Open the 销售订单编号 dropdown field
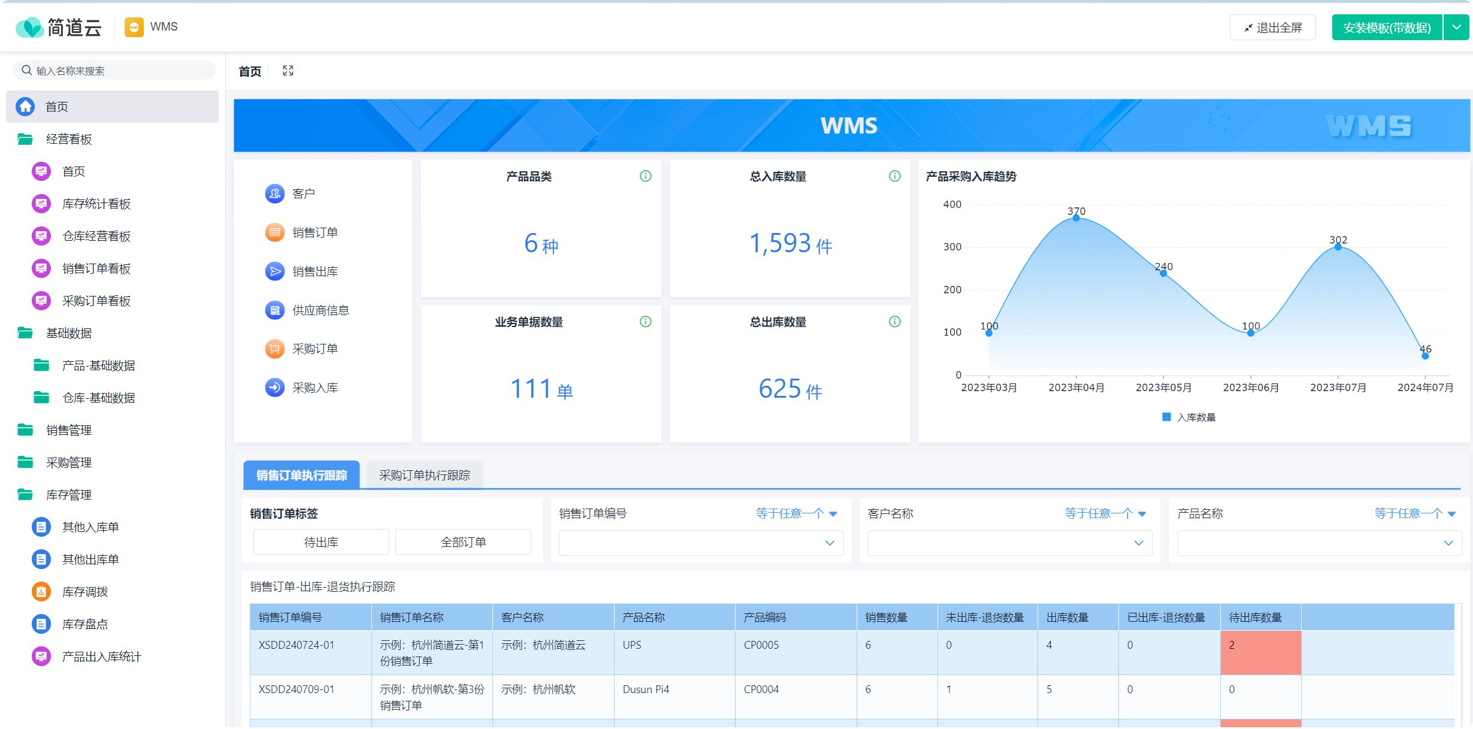The height and width of the screenshot is (729, 1473). [700, 543]
